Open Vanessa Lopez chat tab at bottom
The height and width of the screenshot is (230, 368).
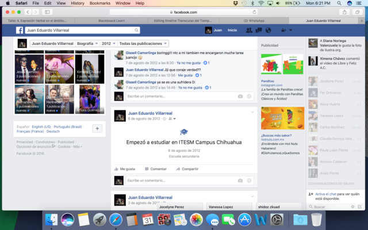(x=229, y=207)
